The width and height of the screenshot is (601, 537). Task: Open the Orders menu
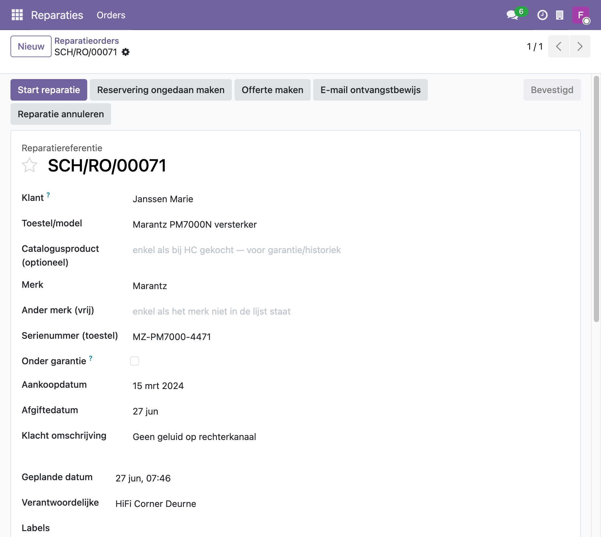(x=111, y=15)
